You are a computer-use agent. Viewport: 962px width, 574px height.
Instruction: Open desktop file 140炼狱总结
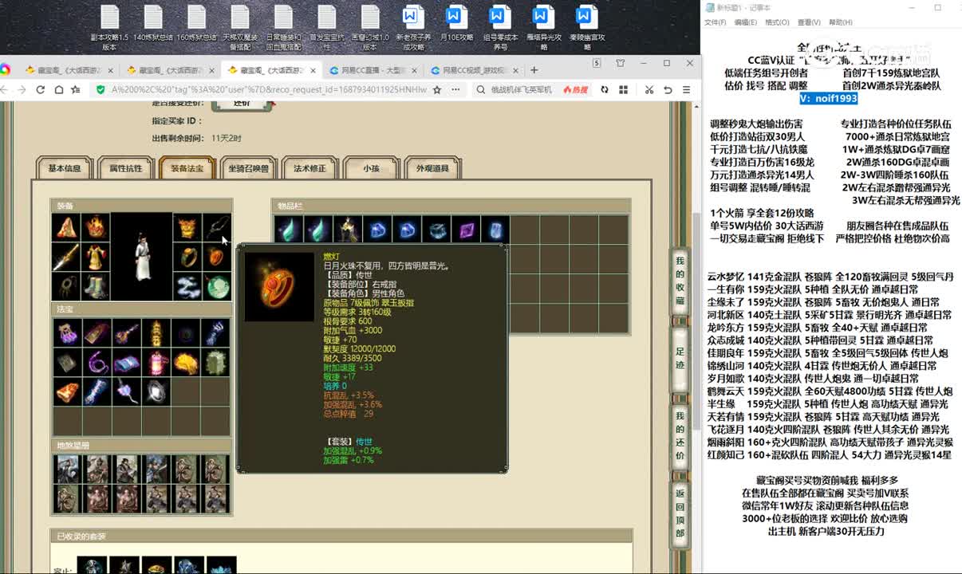152,23
